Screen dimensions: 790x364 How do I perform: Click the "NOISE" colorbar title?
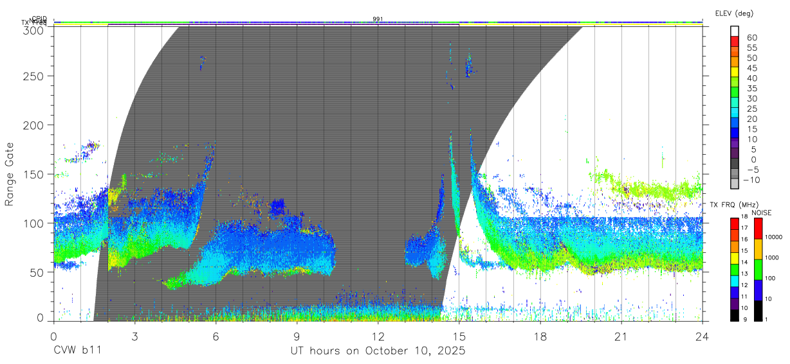point(762,212)
